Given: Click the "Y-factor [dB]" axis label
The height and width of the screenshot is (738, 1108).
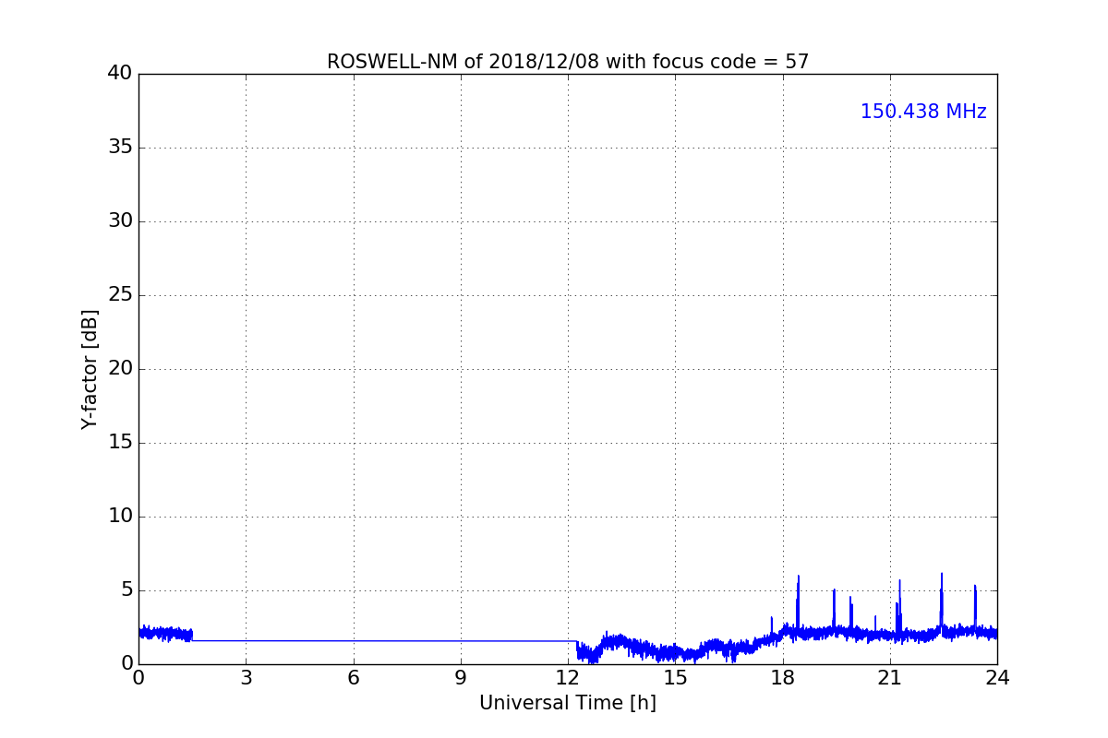Looking at the screenshot, I should (x=90, y=369).
